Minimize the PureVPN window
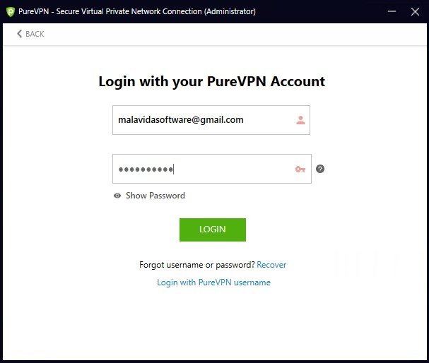 point(392,11)
